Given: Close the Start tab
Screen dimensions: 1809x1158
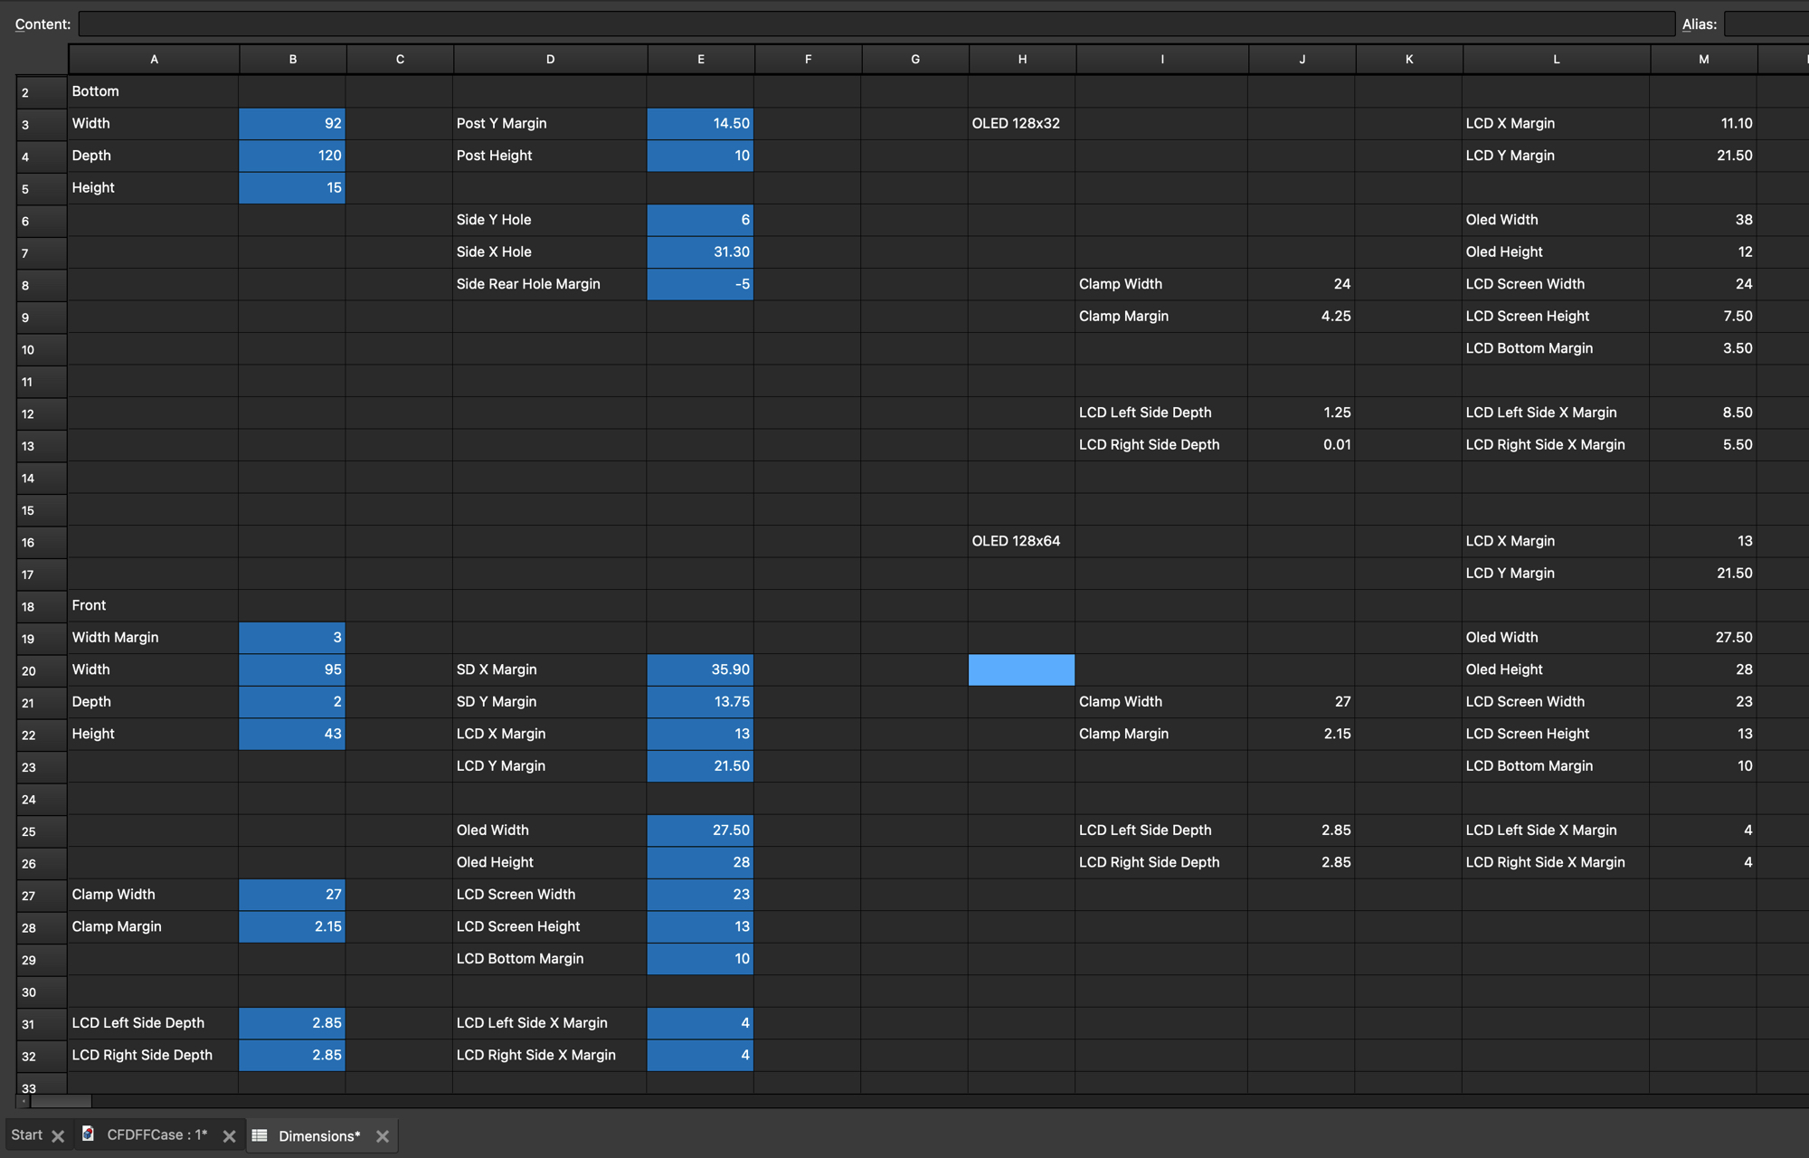Looking at the screenshot, I should pyautogui.click(x=58, y=1136).
